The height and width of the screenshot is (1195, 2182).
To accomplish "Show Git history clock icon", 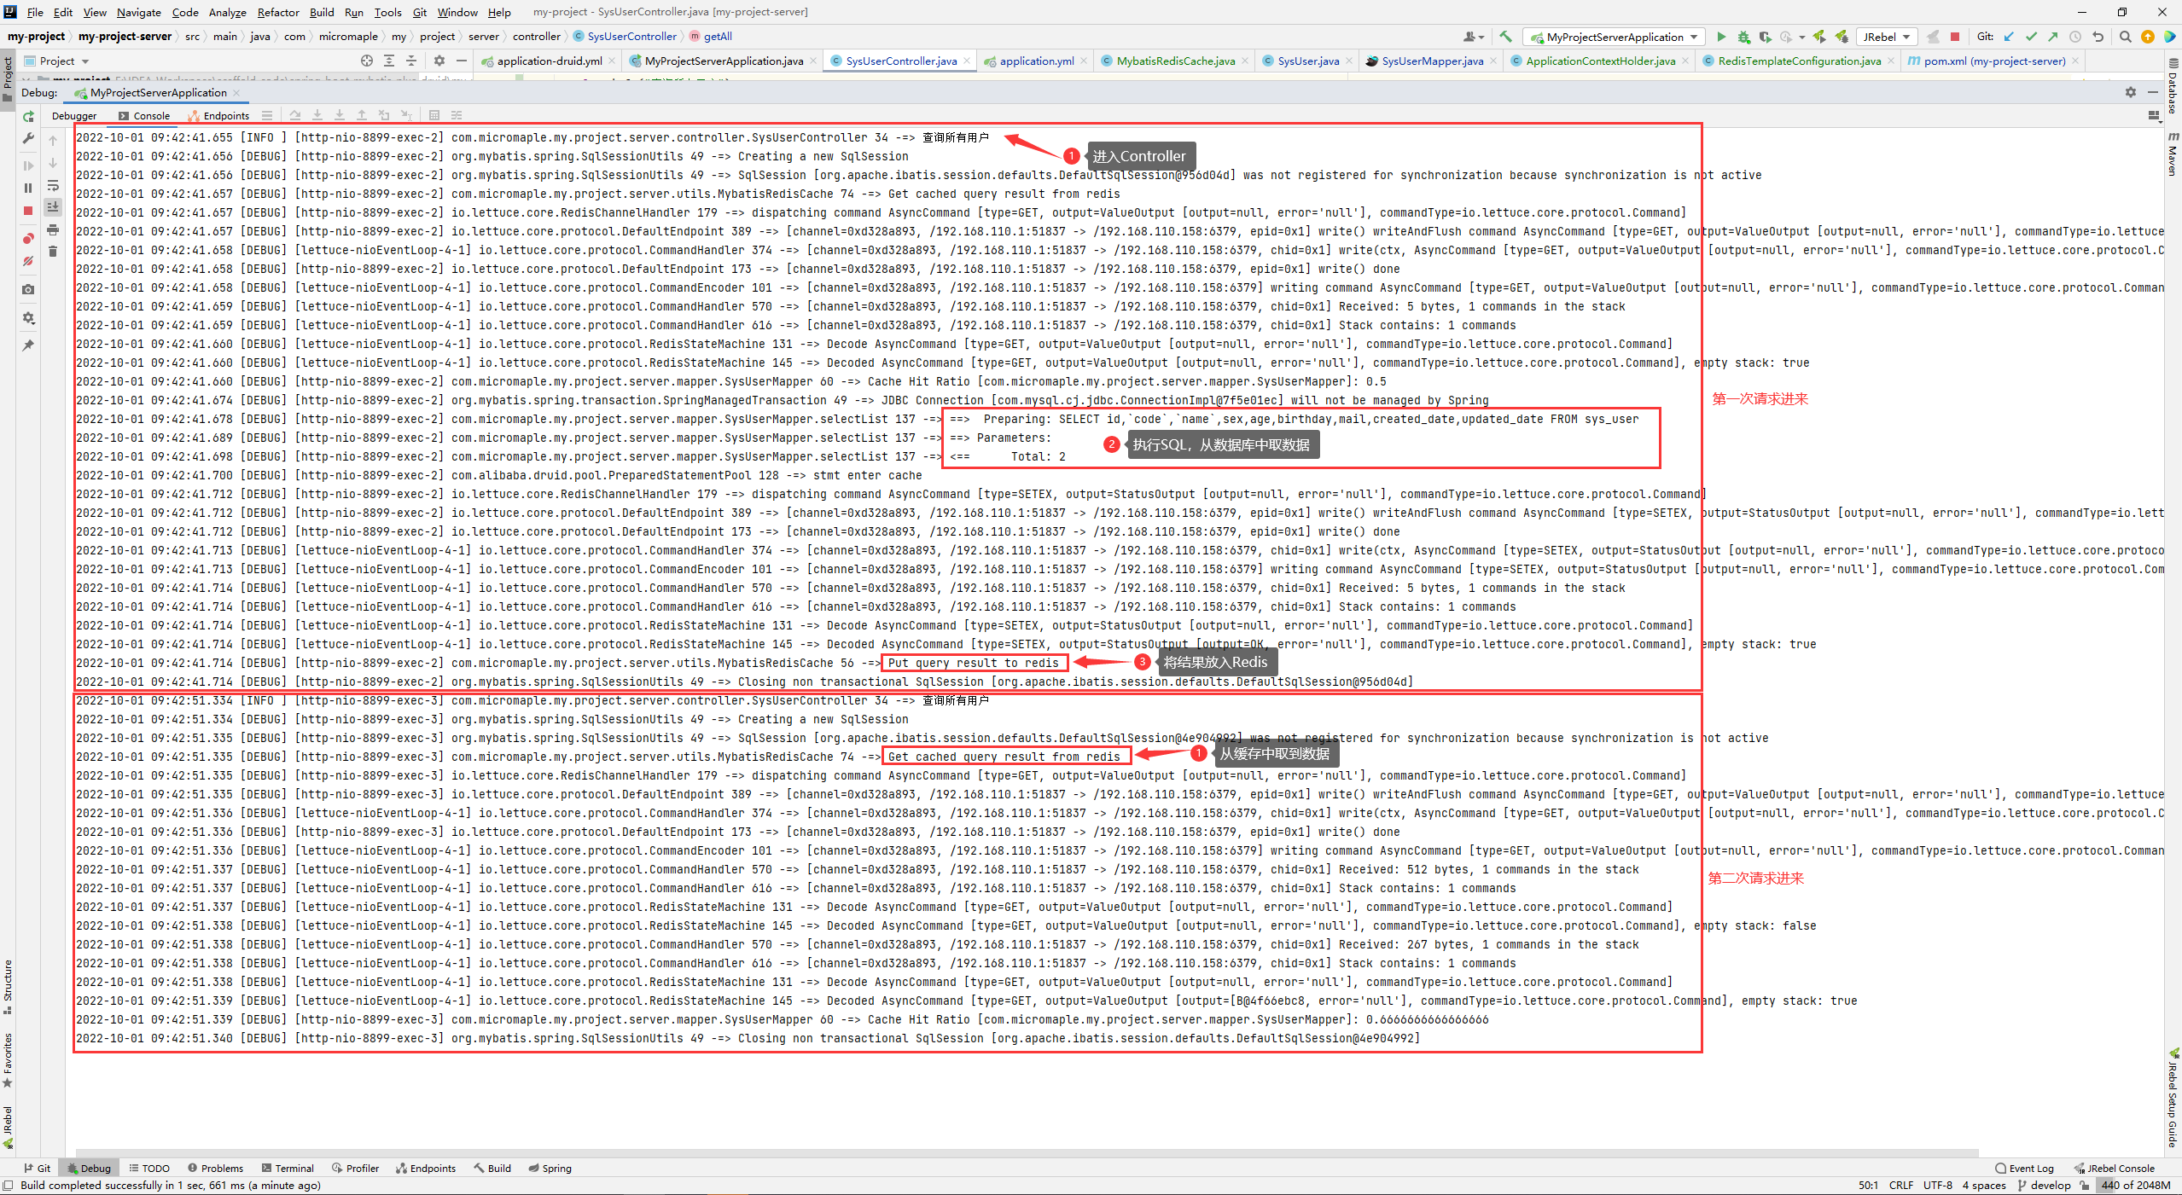I will (2075, 37).
